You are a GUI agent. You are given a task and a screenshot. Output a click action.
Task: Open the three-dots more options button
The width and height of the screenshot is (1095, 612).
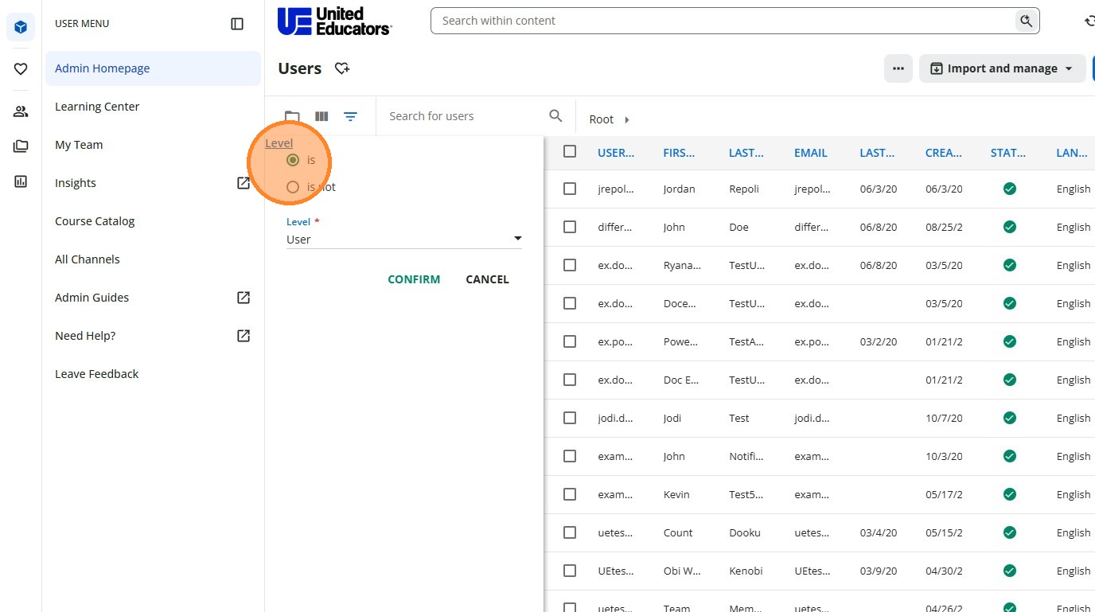pos(898,68)
